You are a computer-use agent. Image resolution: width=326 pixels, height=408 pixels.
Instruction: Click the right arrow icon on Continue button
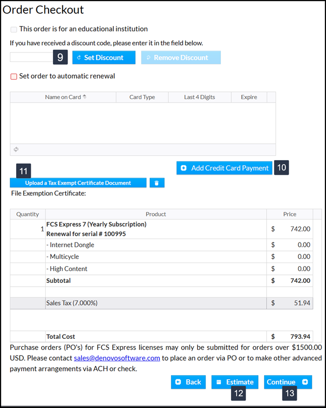point(305,382)
